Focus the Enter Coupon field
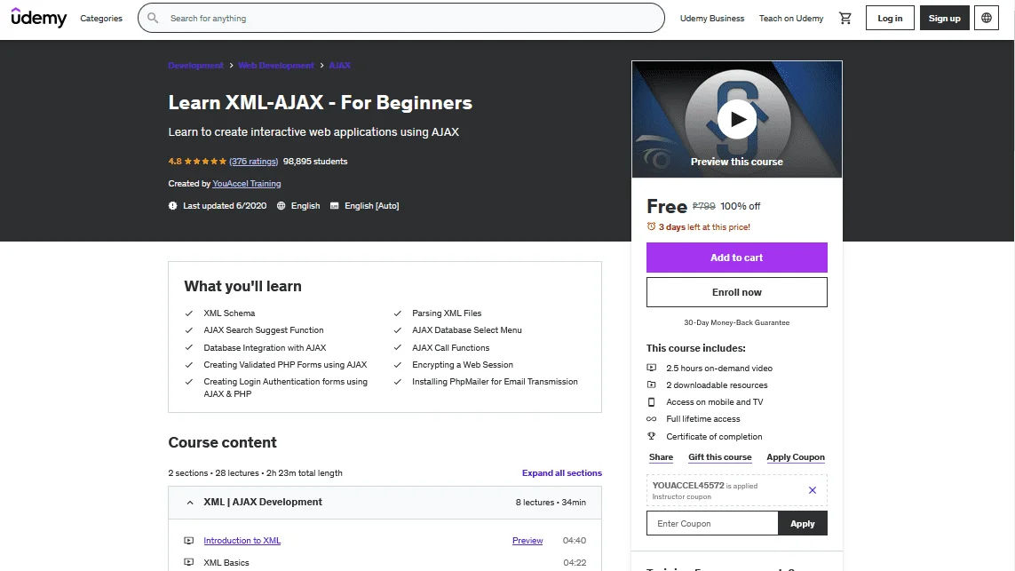The width and height of the screenshot is (1015, 571). pos(712,523)
